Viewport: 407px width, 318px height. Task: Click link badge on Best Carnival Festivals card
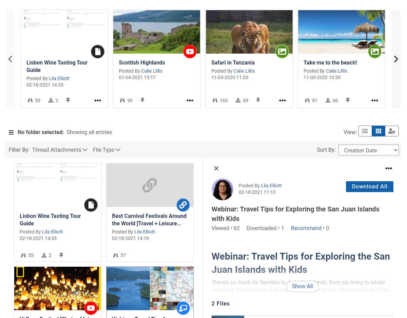click(183, 205)
